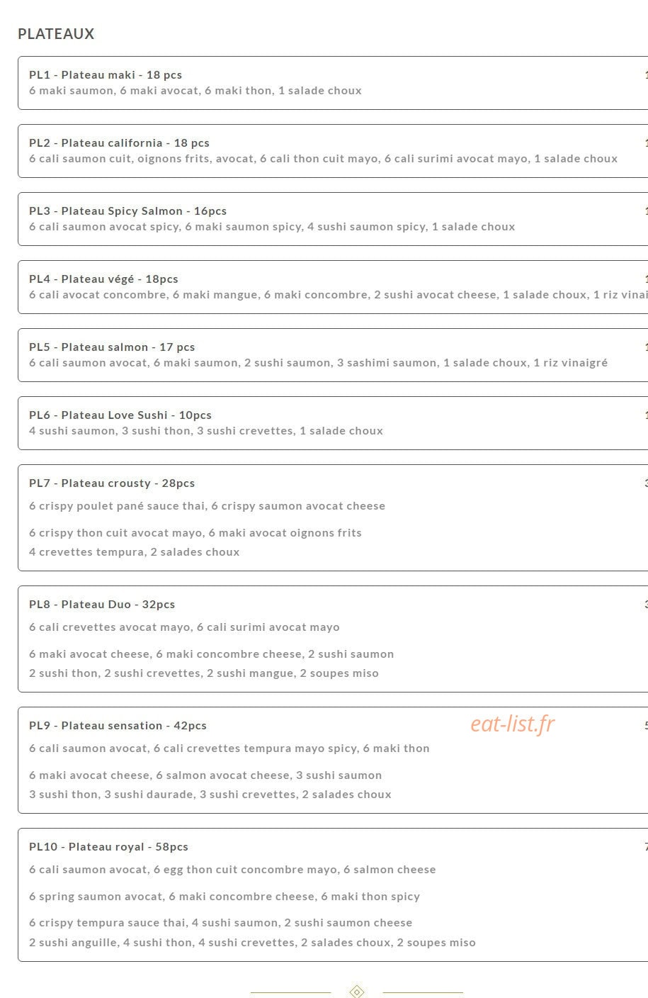The height and width of the screenshot is (998, 648).
Task: Select PL7 - Plateau crousty title
Action: [x=112, y=483]
